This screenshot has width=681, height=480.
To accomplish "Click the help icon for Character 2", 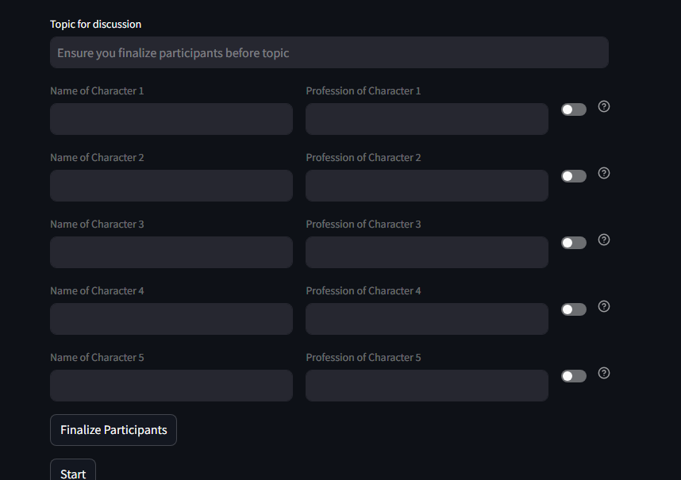I will coord(604,173).
